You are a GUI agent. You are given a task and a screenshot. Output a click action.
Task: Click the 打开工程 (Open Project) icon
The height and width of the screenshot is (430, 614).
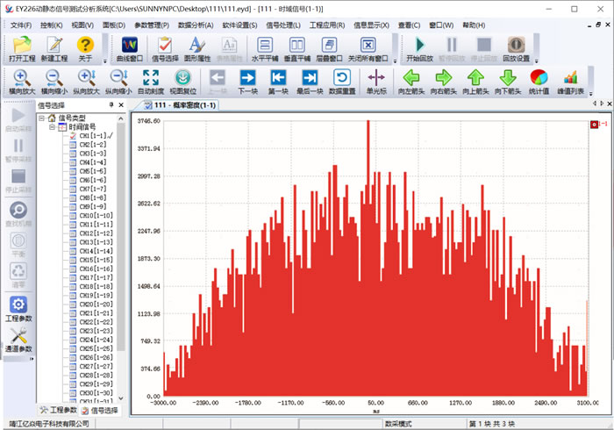click(22, 44)
